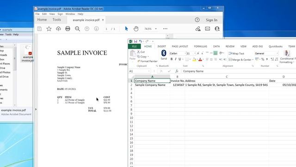The height and width of the screenshot is (167, 296).
Task: Go to previous page in Acrobat
Action: (x=87, y=29)
